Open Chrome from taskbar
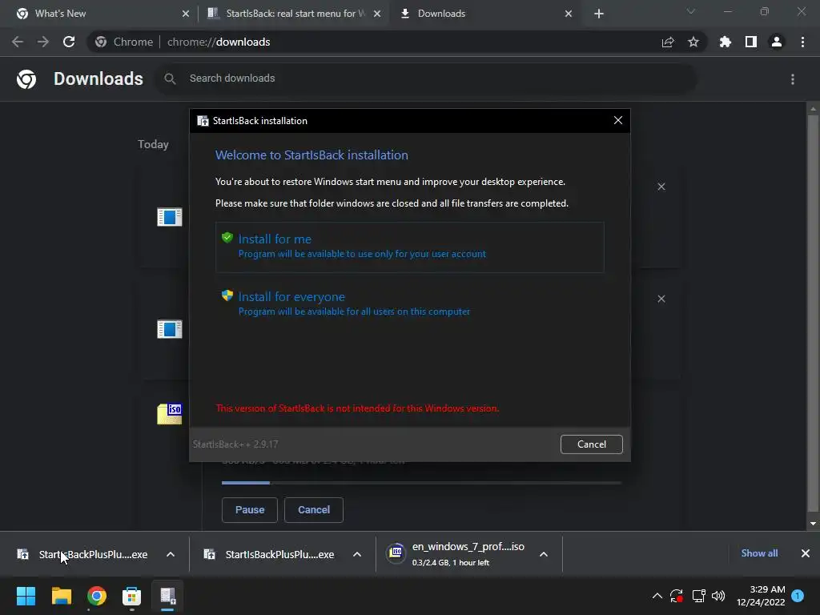 (x=97, y=596)
